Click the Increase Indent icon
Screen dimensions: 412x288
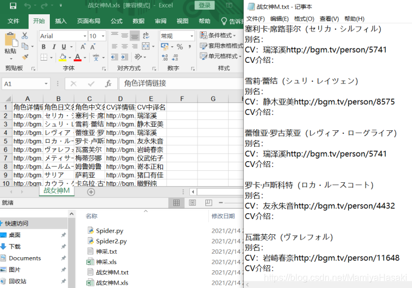point(125,57)
